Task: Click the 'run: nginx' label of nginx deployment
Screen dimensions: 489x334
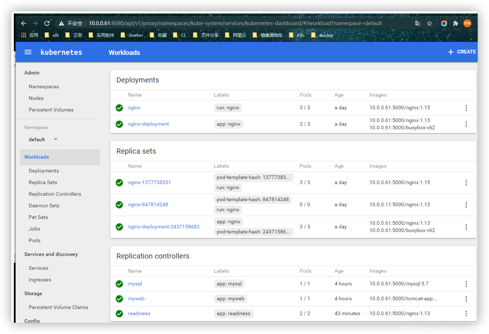Action: (x=228, y=108)
